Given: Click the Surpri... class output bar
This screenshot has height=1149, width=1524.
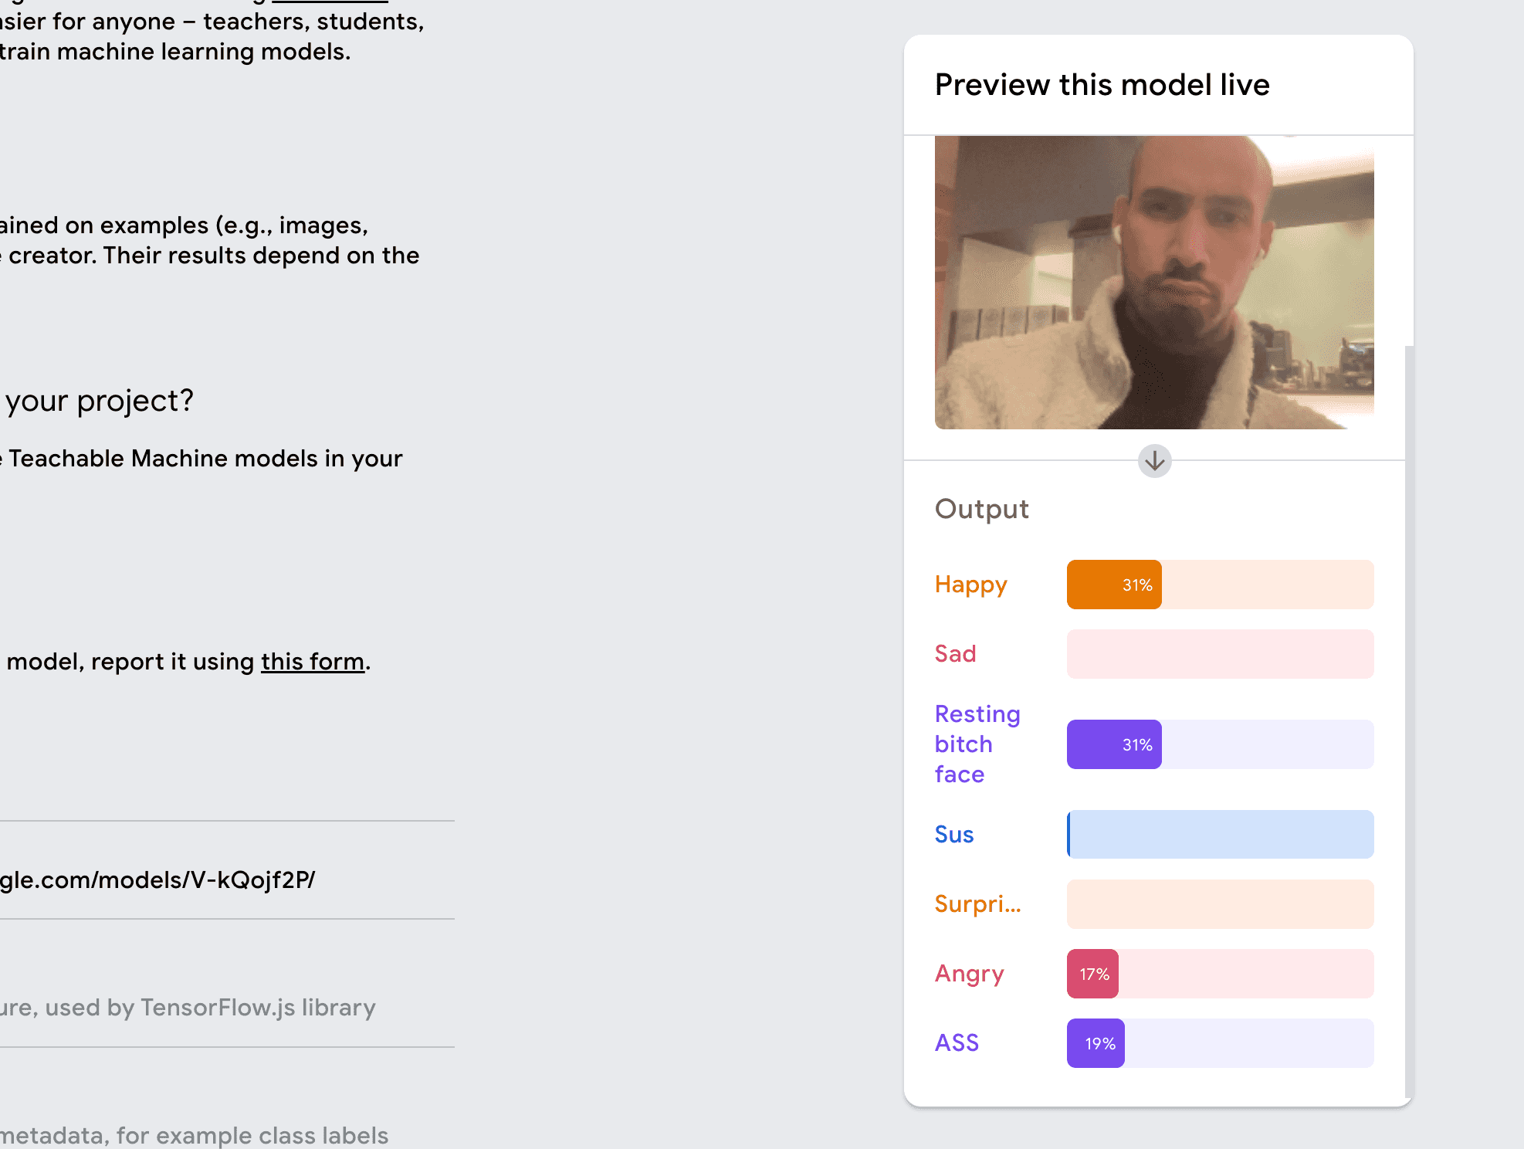Looking at the screenshot, I should point(1220,904).
